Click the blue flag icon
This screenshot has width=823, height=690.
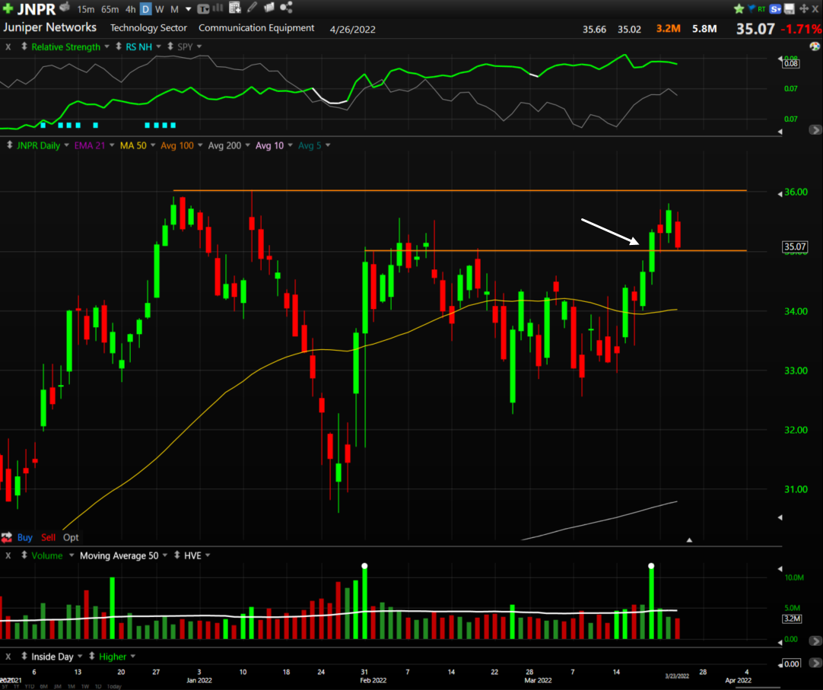pos(751,8)
